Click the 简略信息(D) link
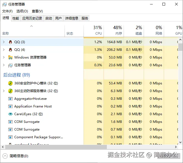The height and width of the screenshot is (163, 183). pyautogui.click(x=19, y=156)
